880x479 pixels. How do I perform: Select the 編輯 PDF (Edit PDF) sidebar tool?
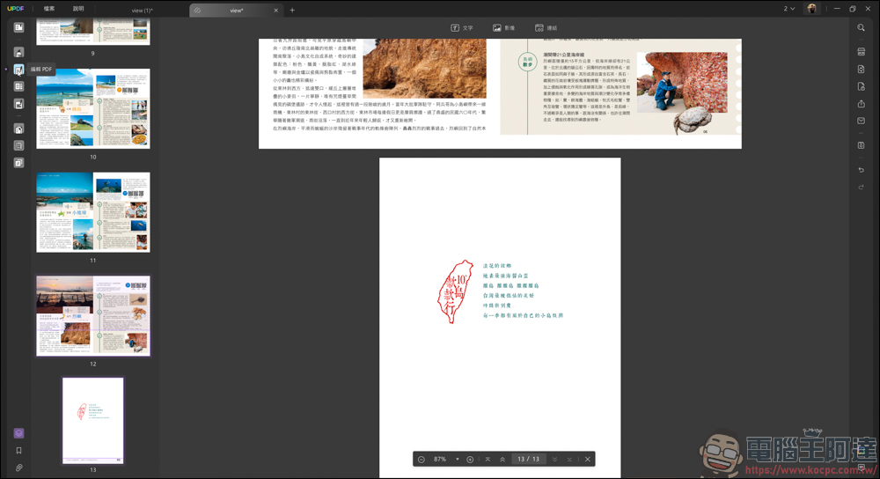(18, 69)
